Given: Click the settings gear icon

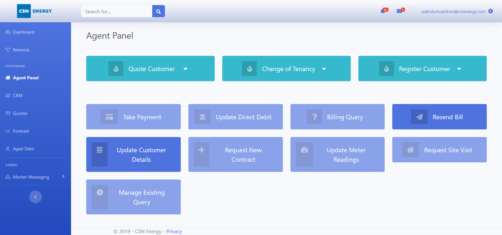Looking at the screenshot, I should click(x=491, y=11).
